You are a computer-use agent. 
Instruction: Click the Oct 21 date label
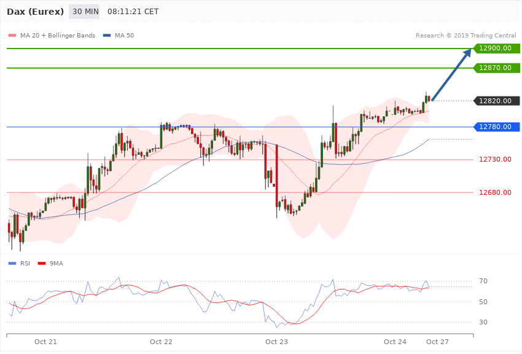[x=45, y=342]
